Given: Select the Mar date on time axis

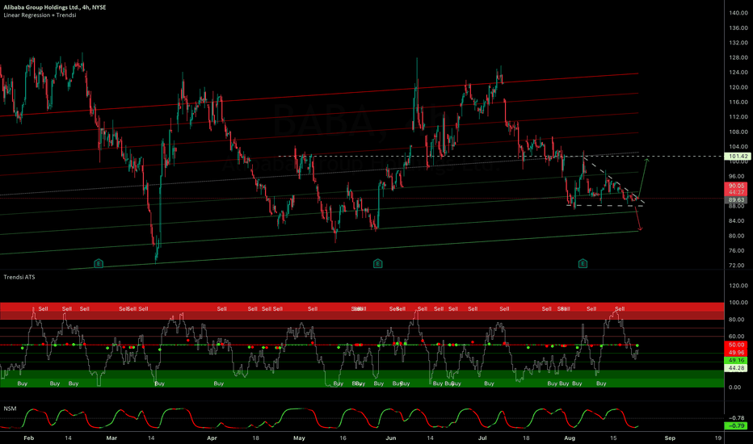Looking at the screenshot, I should point(111,438).
